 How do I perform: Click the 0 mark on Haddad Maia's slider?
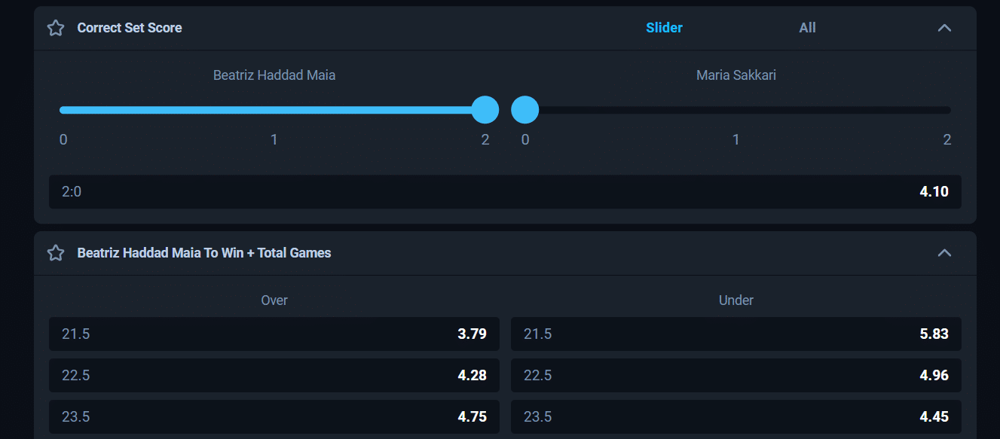[x=63, y=139]
